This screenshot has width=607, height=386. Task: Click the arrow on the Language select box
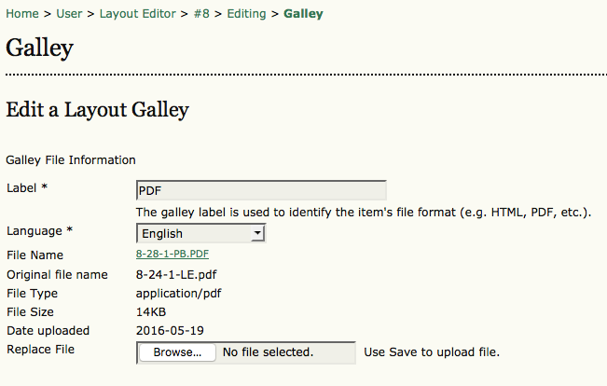point(258,233)
